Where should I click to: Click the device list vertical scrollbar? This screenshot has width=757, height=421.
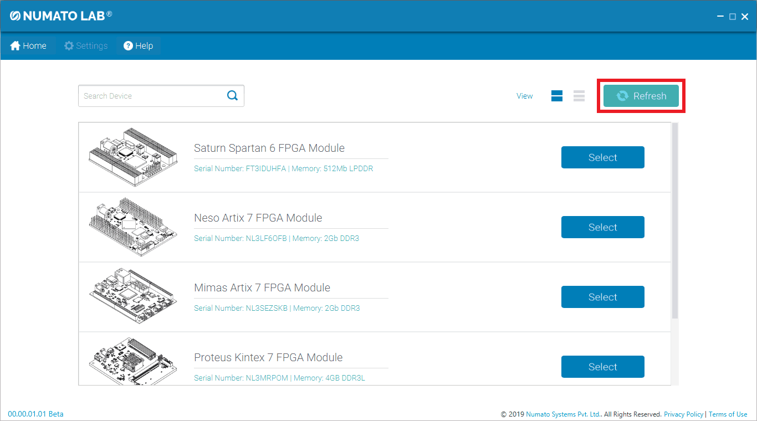674,222
